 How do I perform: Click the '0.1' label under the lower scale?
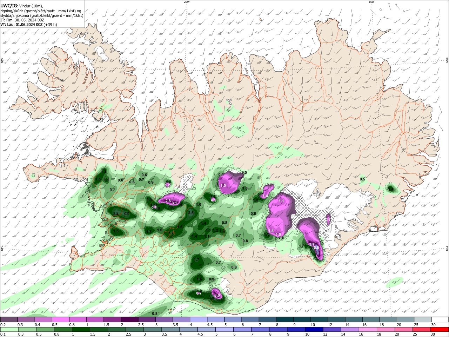[x=2, y=334]
